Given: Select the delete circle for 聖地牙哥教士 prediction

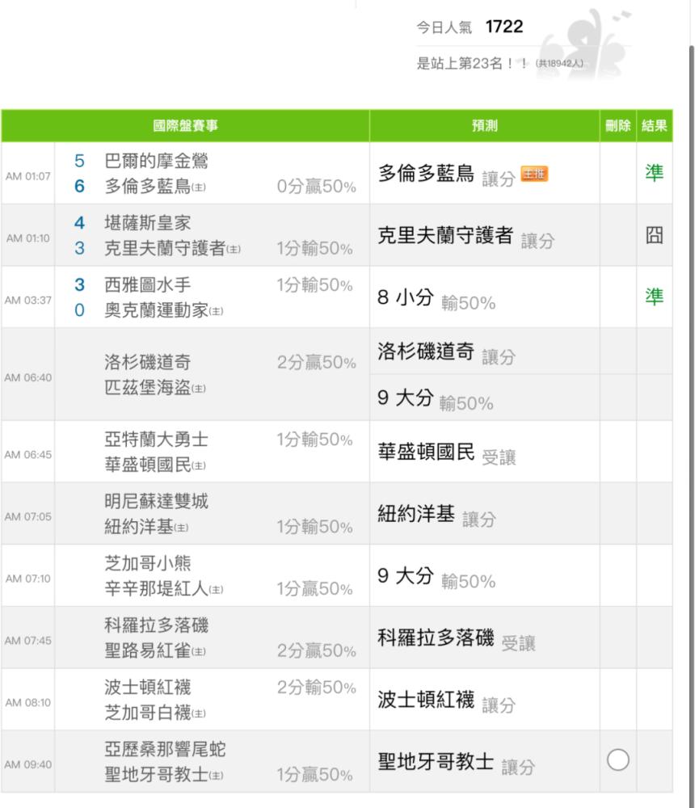Looking at the screenshot, I should [x=617, y=760].
